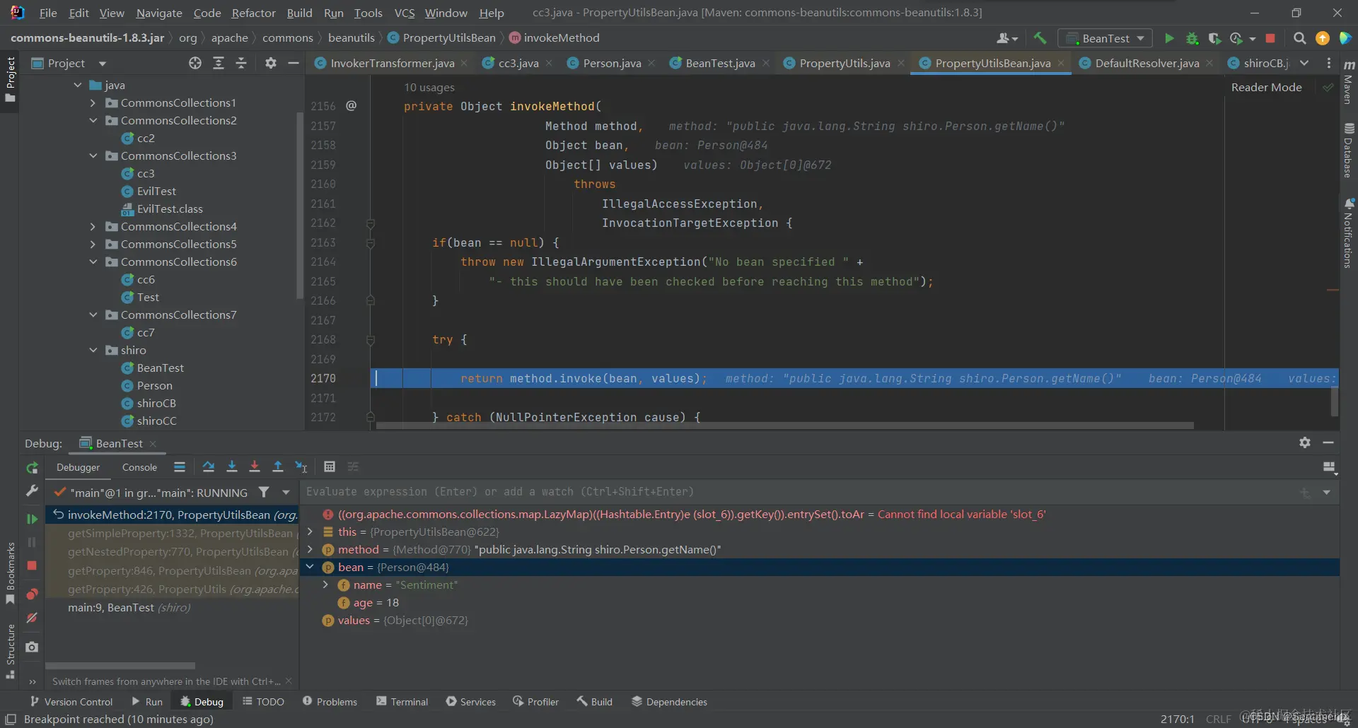Collapse shiro folder in tree

[93, 350]
